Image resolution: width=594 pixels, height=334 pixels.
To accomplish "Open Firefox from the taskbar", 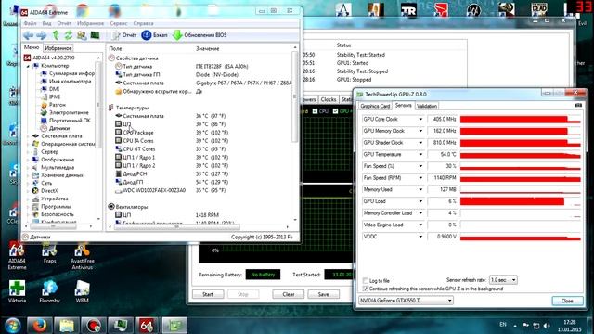I will pyautogui.click(x=39, y=326).
